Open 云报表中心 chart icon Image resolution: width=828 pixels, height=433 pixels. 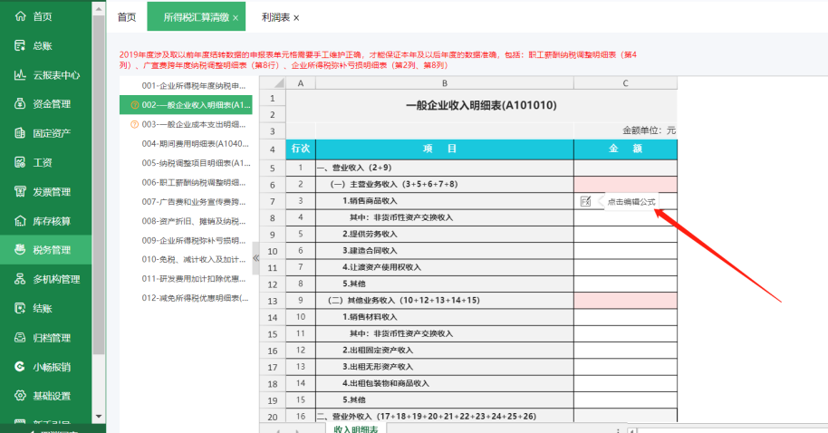[19, 75]
